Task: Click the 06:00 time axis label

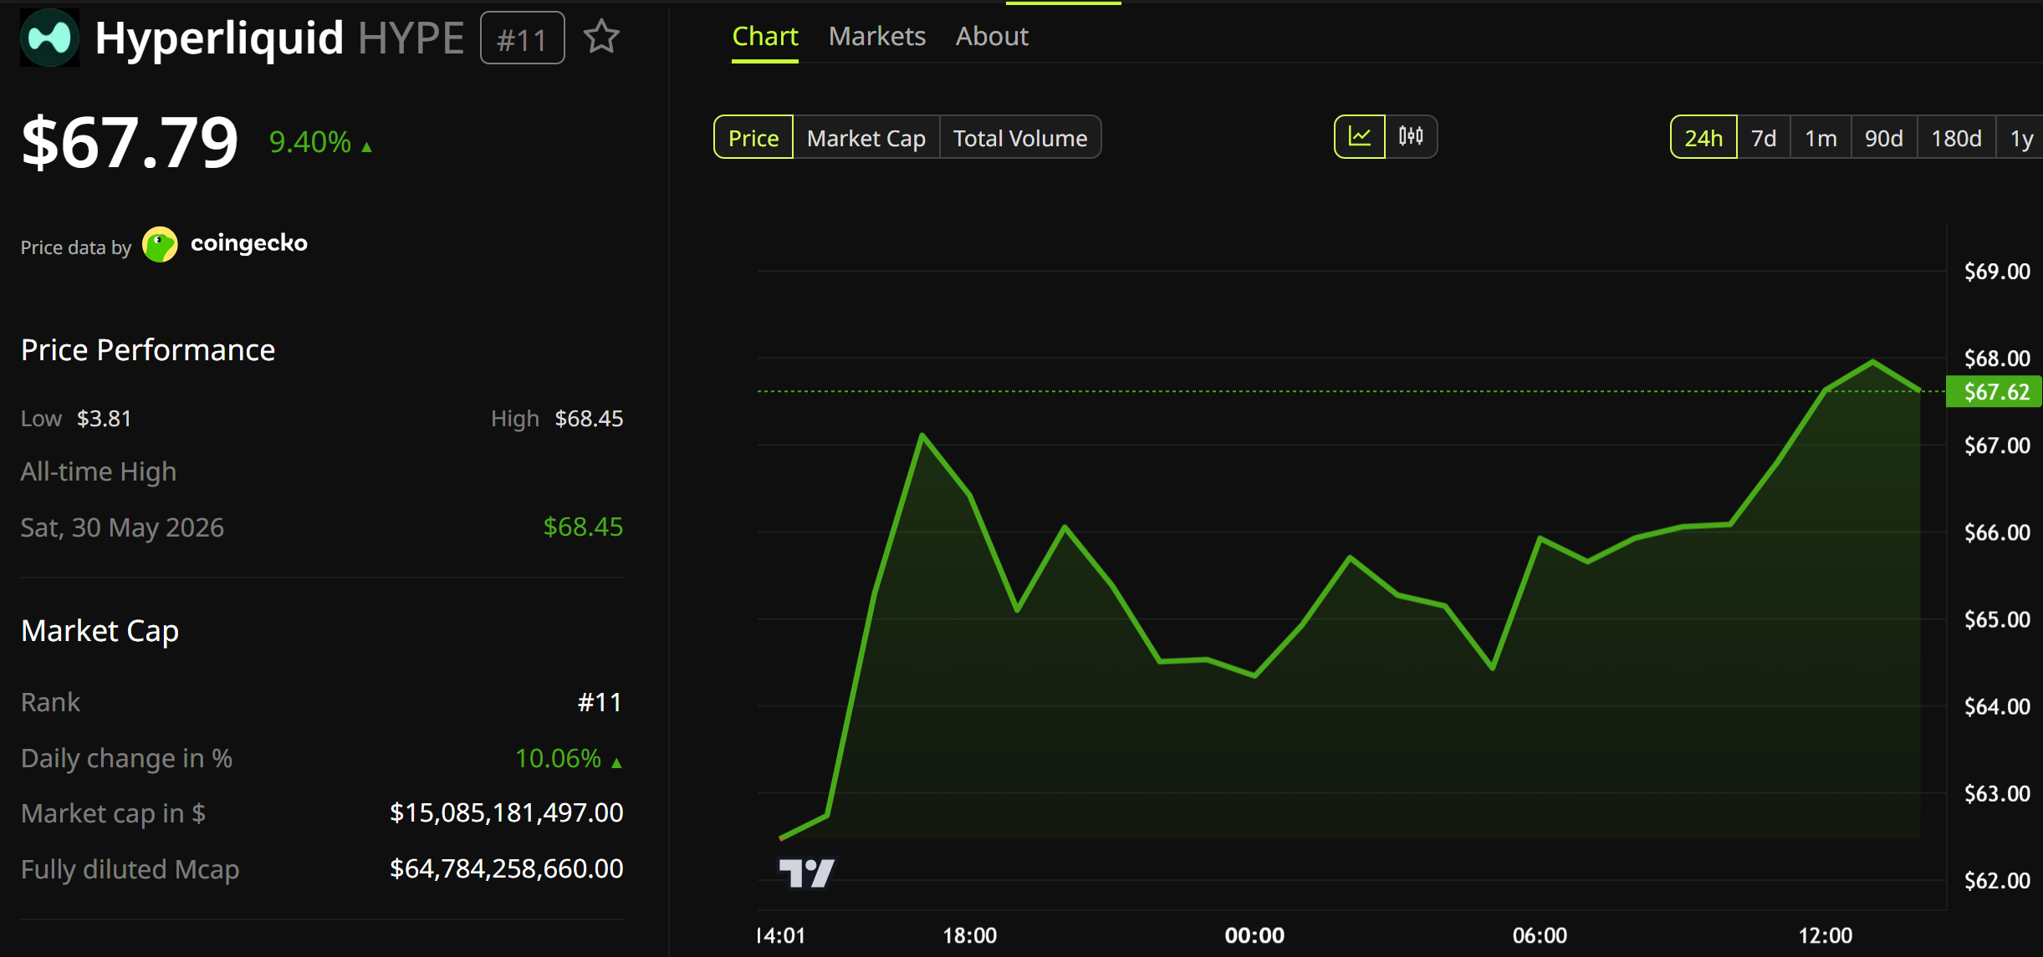Action: point(1540,935)
